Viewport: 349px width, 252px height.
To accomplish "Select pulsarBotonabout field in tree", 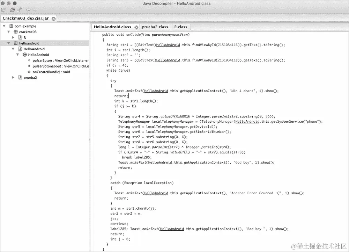I will tap(61, 66).
